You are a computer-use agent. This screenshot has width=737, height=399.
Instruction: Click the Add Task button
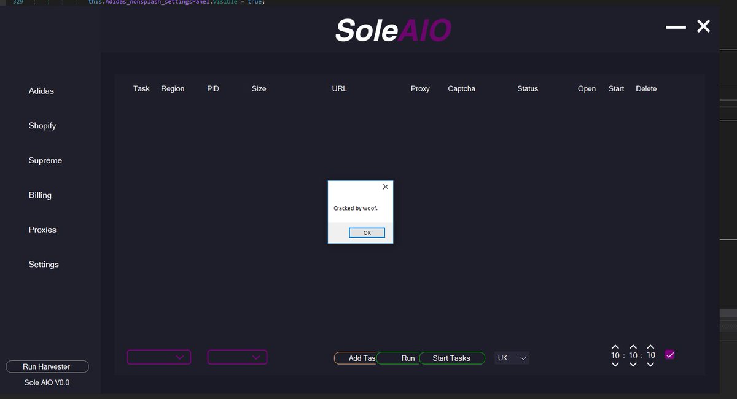coord(355,358)
